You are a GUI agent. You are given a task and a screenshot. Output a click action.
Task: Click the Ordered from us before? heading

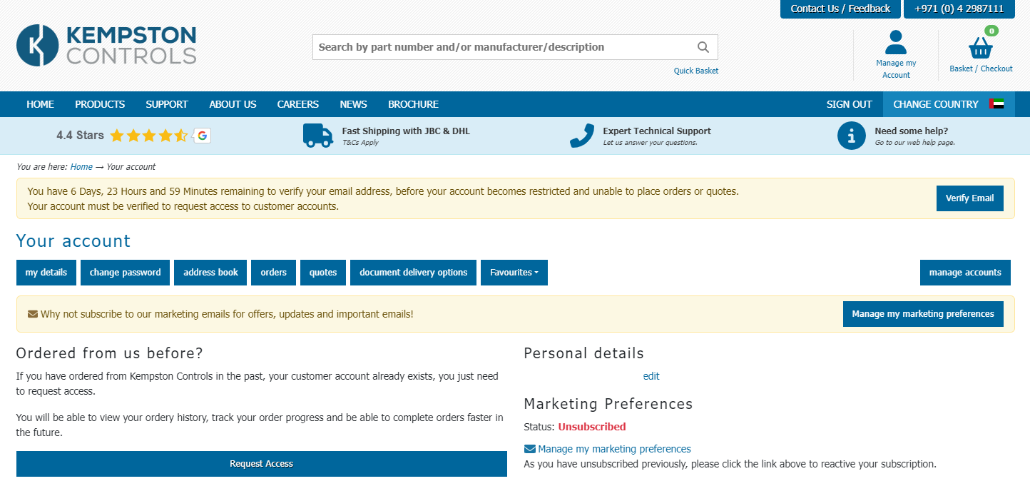110,353
